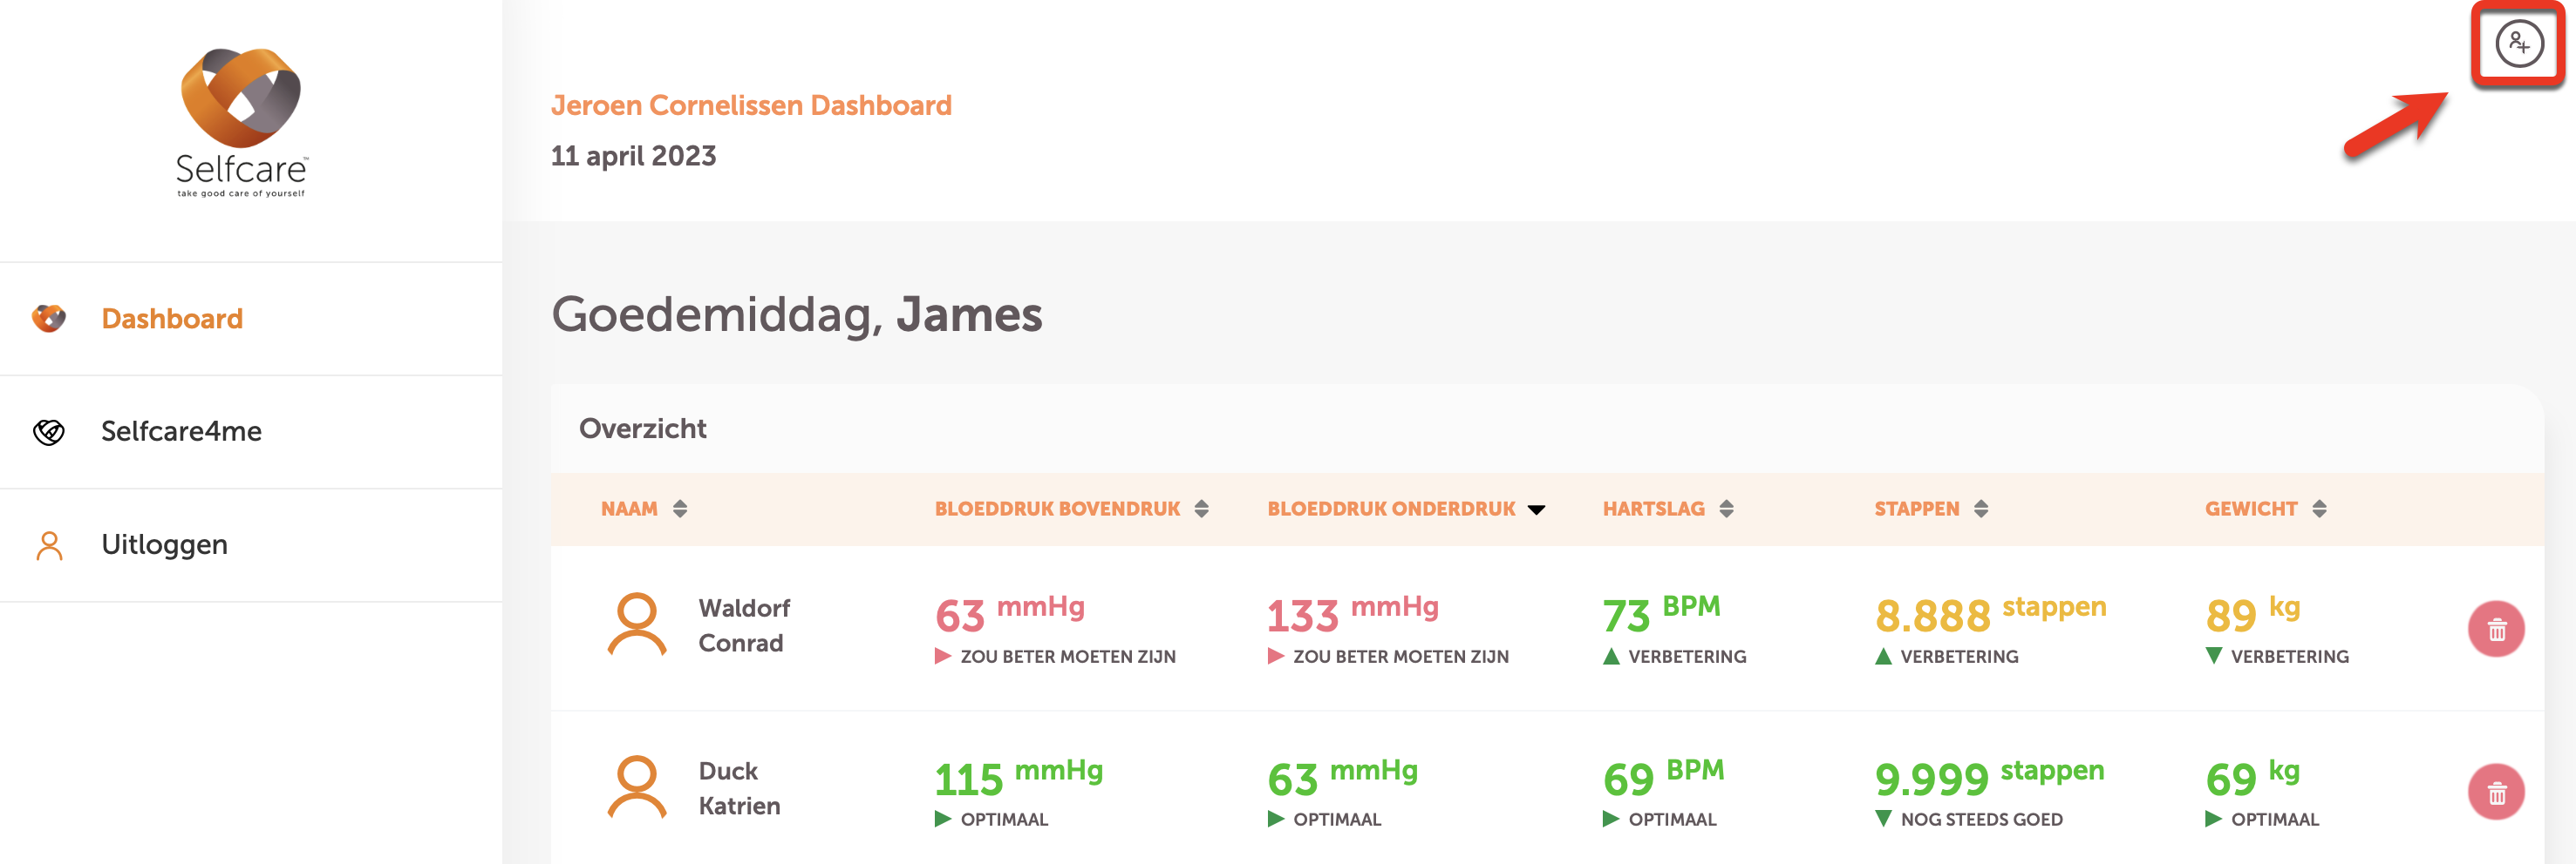Open Jeroen Cornelissen Dashboard link
Image resolution: width=2576 pixels, height=864 pixels.
751,106
